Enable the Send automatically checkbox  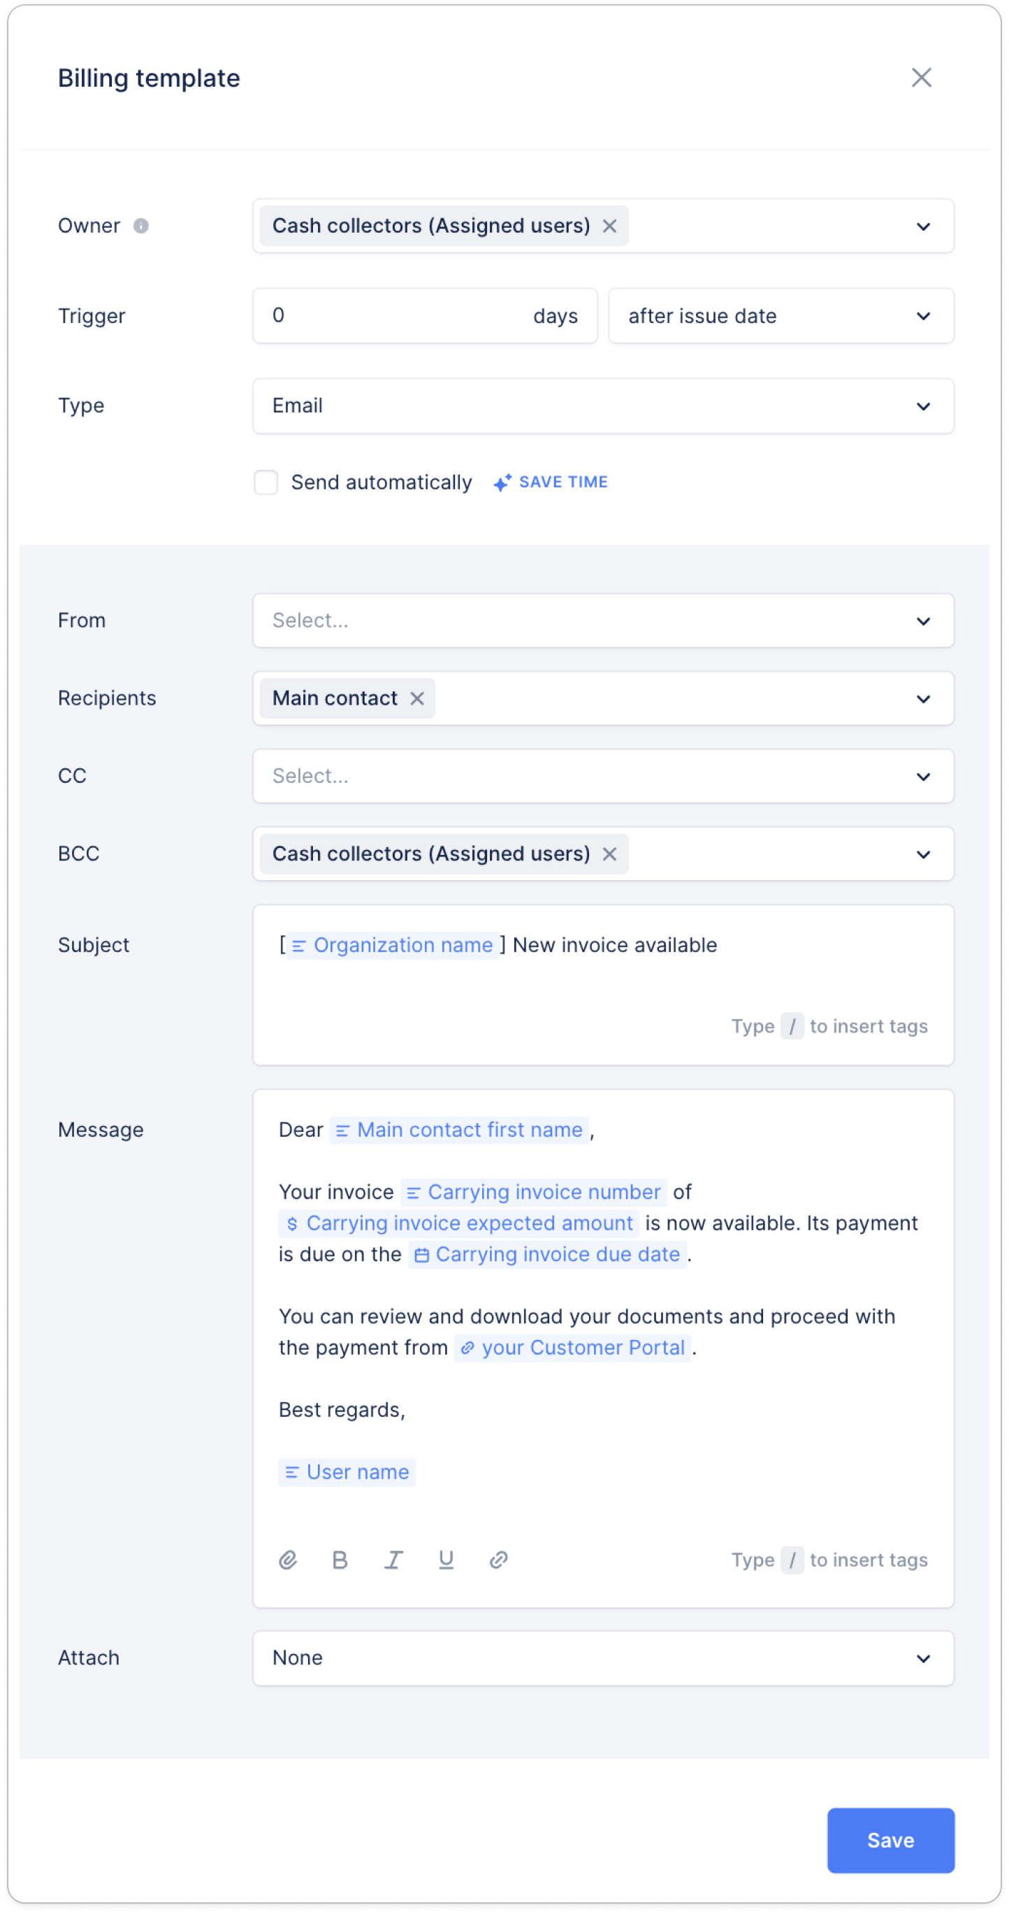[x=266, y=482]
